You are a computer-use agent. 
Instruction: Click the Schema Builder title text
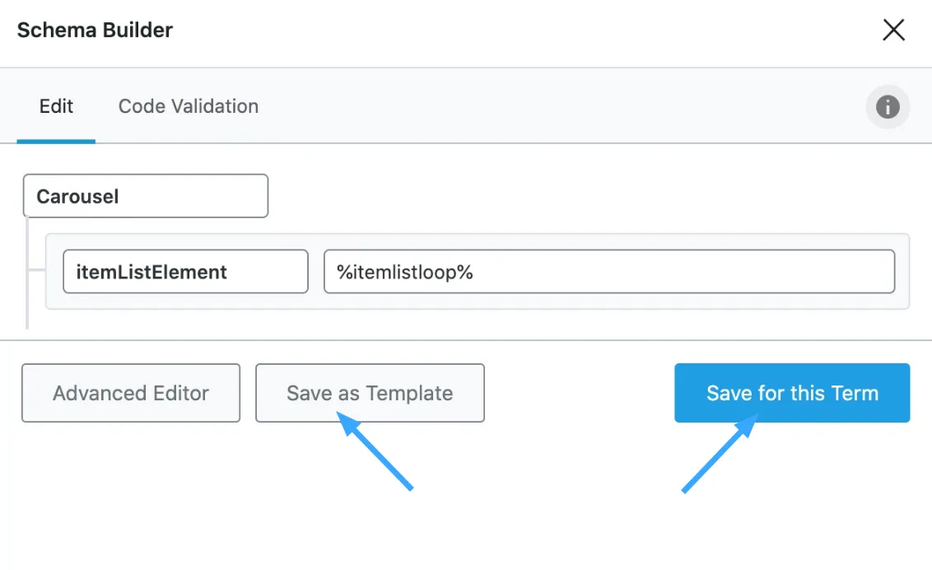95,30
